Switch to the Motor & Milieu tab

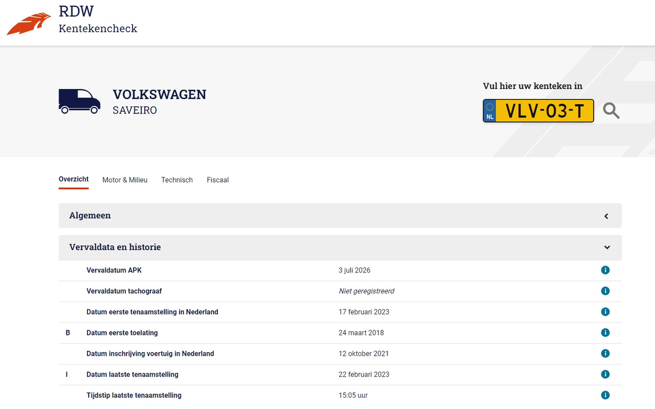click(x=125, y=180)
